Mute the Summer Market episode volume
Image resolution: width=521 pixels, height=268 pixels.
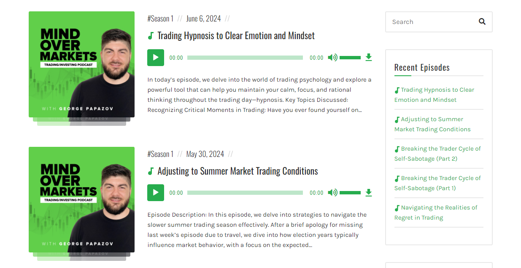point(332,192)
